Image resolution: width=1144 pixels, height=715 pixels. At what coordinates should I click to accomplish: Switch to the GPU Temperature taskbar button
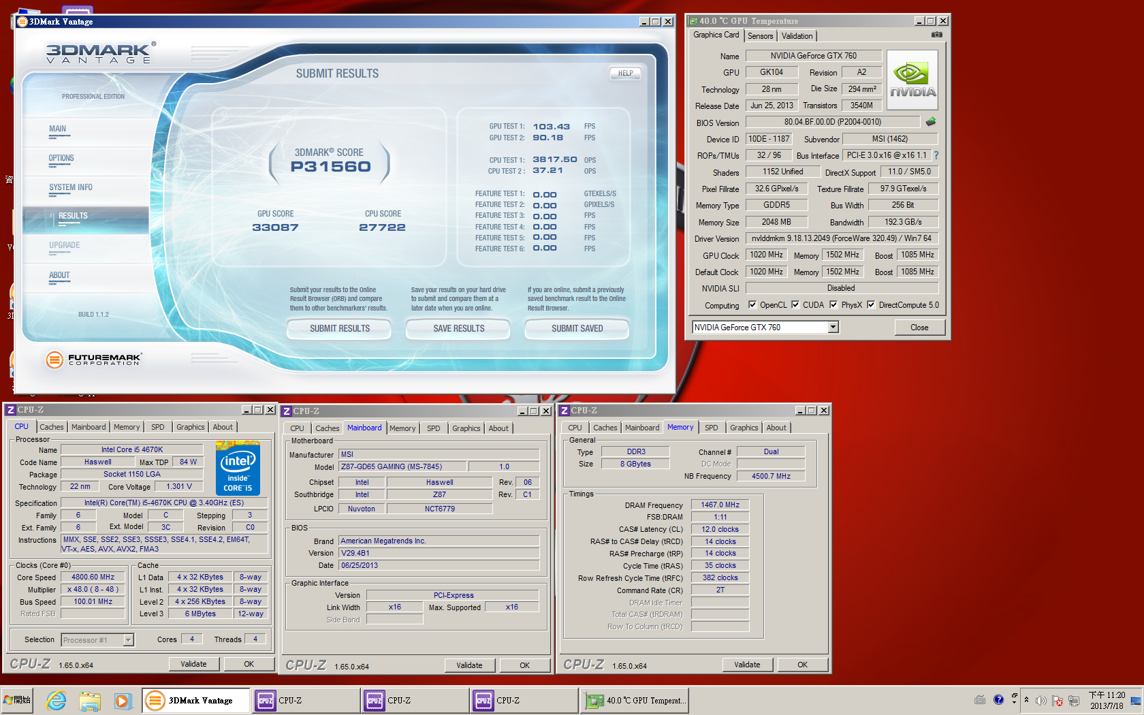[x=636, y=700]
